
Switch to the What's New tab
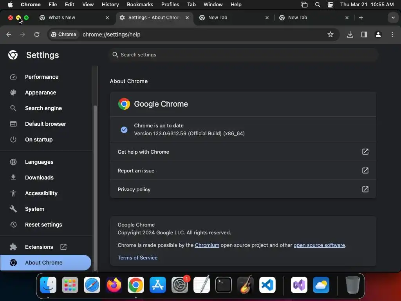click(x=74, y=18)
